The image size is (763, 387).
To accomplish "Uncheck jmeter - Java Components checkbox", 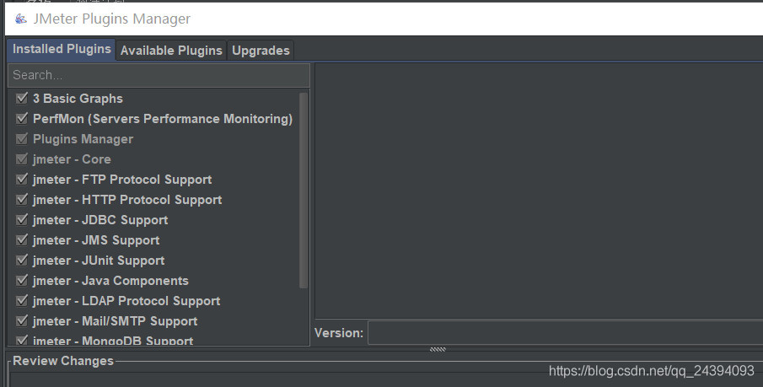I will tap(21, 281).
